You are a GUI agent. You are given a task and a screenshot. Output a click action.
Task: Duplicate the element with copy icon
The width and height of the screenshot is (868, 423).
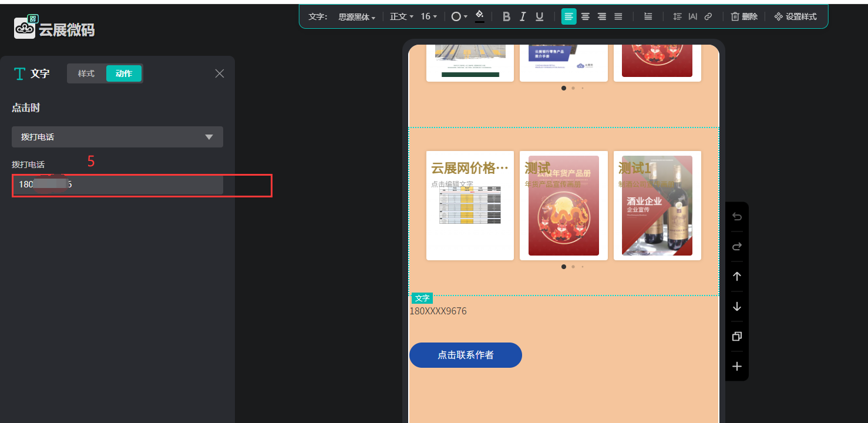[737, 337]
